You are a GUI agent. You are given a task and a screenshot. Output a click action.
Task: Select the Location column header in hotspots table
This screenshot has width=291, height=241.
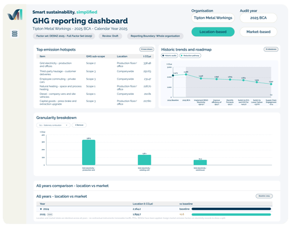click(122, 56)
